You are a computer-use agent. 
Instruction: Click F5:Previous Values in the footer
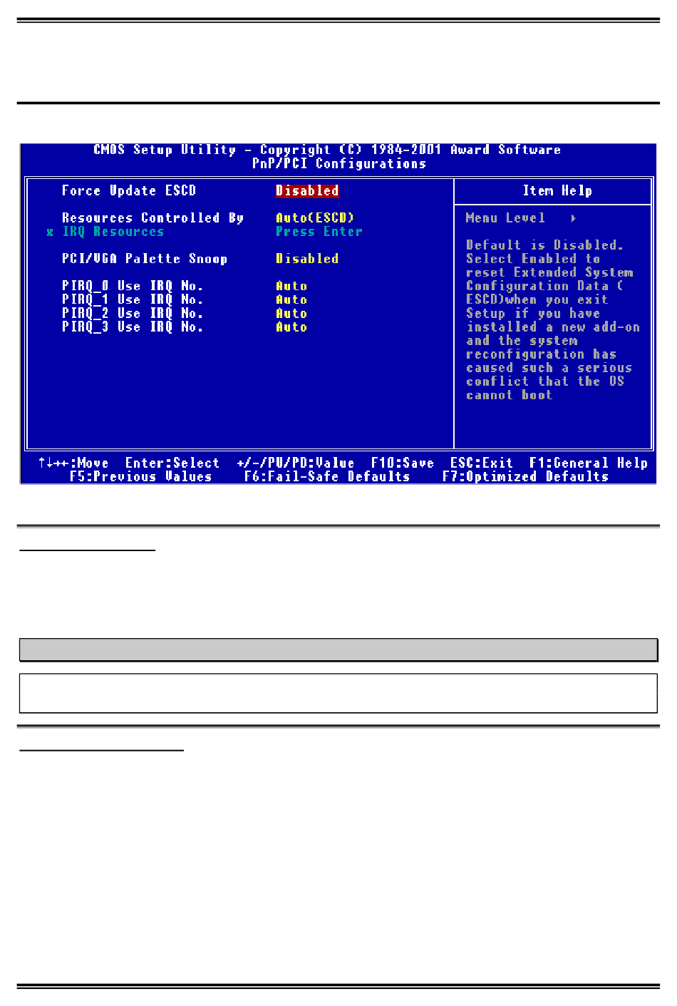tap(141, 476)
